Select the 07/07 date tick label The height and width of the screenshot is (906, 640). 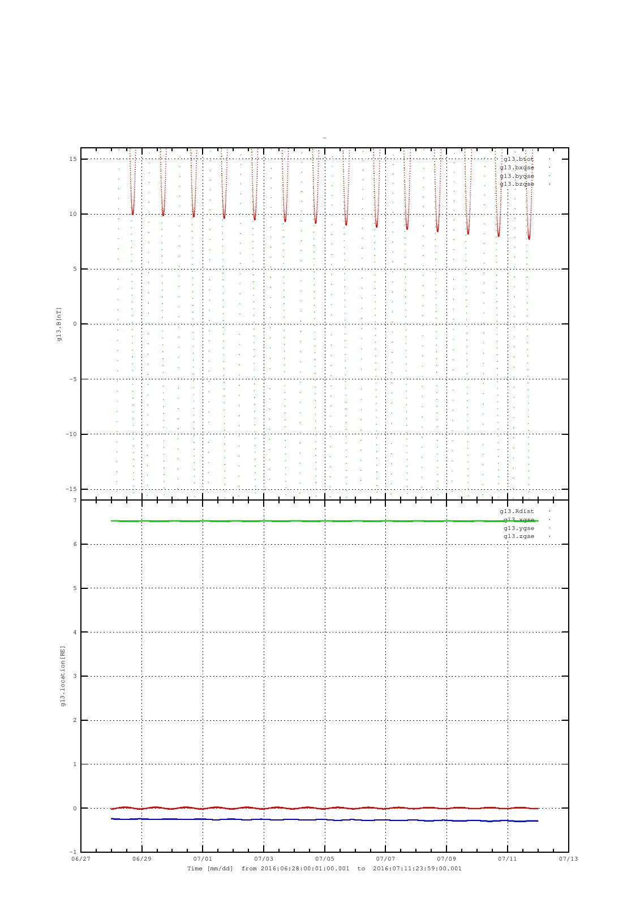385,859
